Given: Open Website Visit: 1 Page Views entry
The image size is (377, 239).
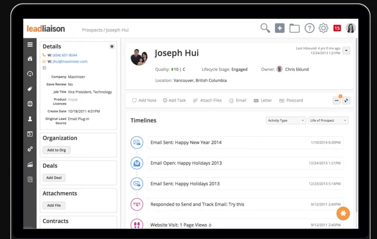Looking at the screenshot, I should click(245, 224).
